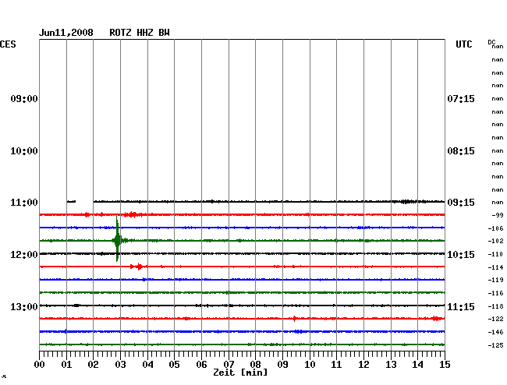This screenshot has width=507, height=385.
Task: Click the 09:15 UTC time label
Action: 461,203
